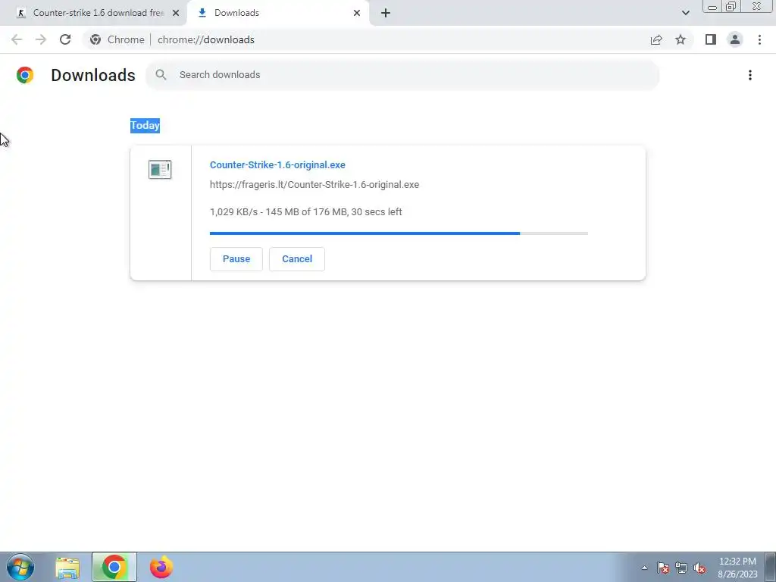Click the search magnifier icon in Downloads
Viewport: 776px width, 582px height.
tap(161, 75)
